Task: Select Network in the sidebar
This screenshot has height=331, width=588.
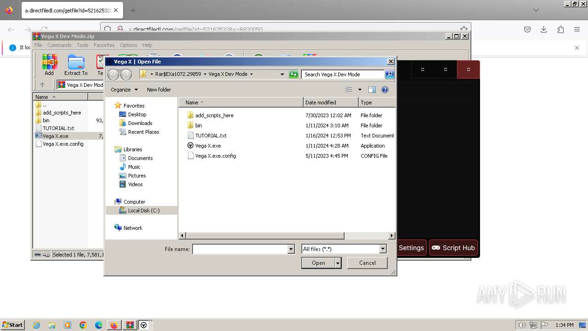Action: 133,228
